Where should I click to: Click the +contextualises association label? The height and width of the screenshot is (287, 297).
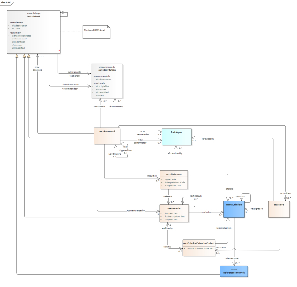[x=224, y=228]
